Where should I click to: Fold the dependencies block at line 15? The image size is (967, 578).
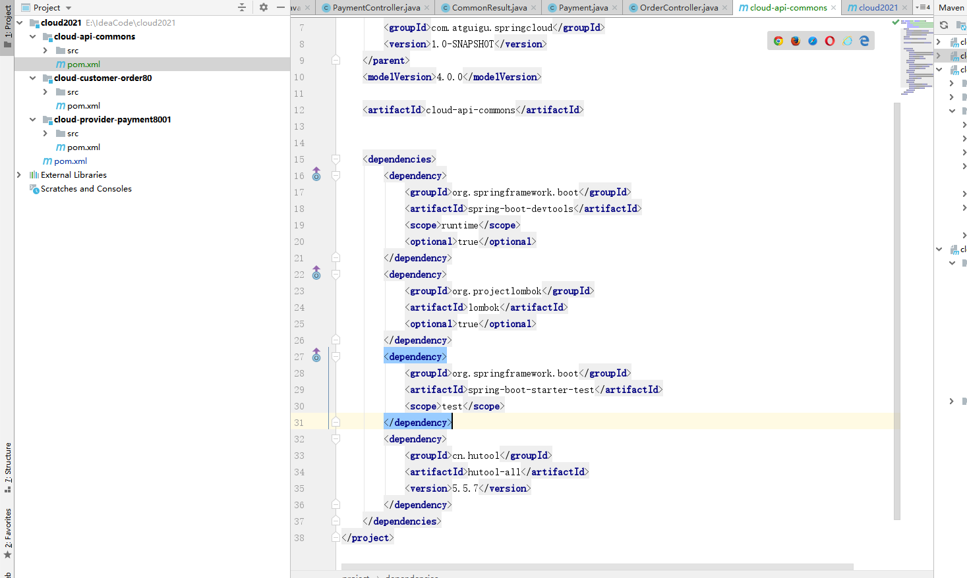(336, 159)
